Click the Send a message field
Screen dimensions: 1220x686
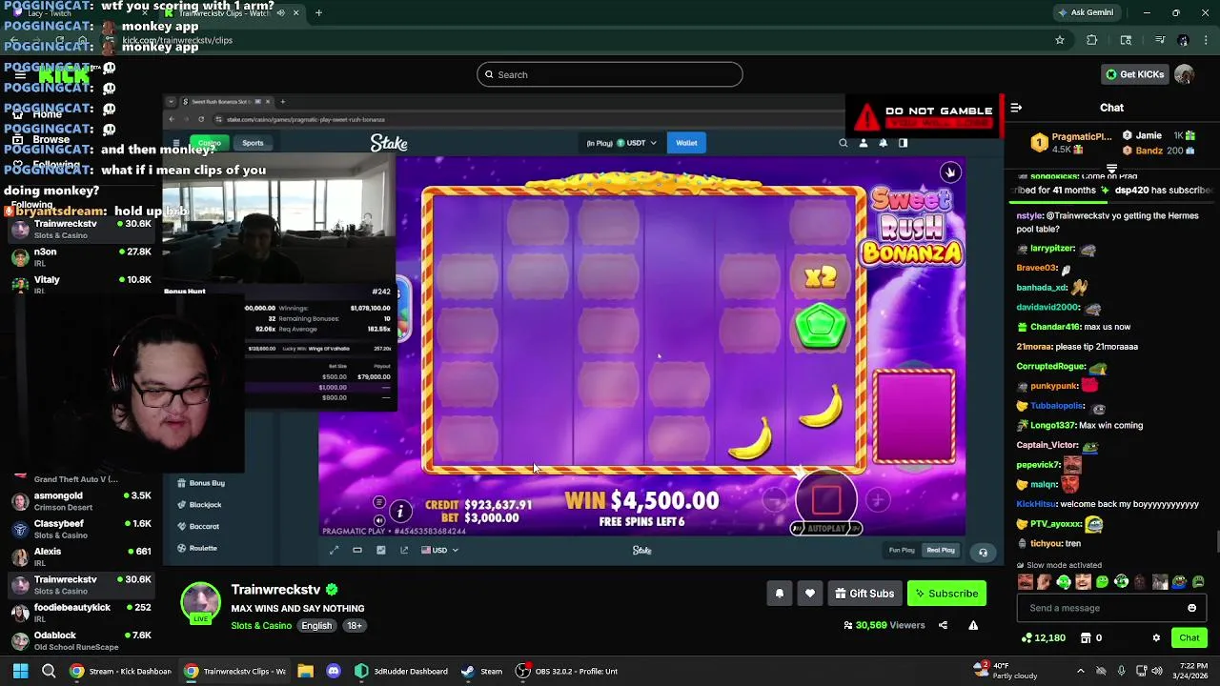[1110, 608]
